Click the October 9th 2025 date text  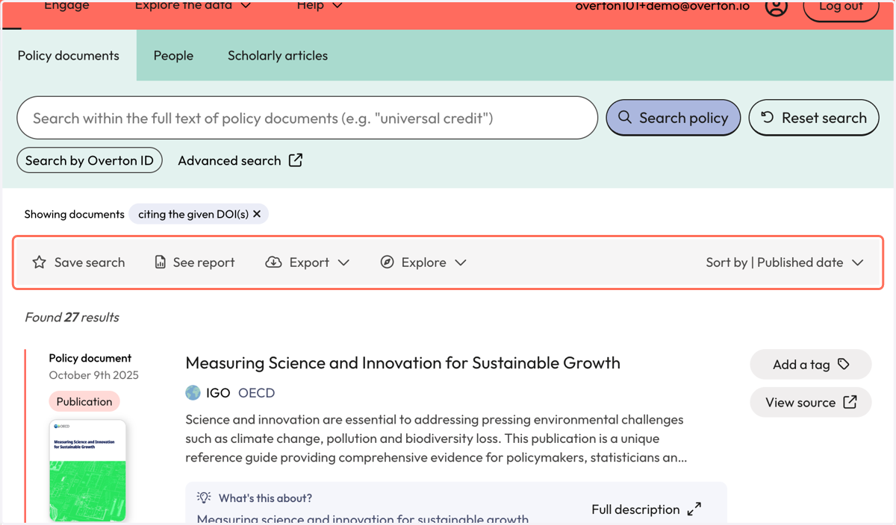(94, 375)
